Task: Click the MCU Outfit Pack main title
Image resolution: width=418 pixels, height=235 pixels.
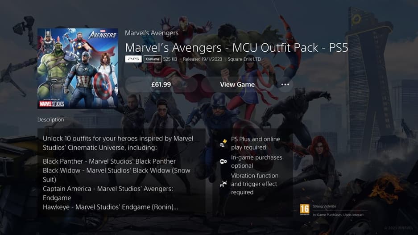Action: point(236,48)
